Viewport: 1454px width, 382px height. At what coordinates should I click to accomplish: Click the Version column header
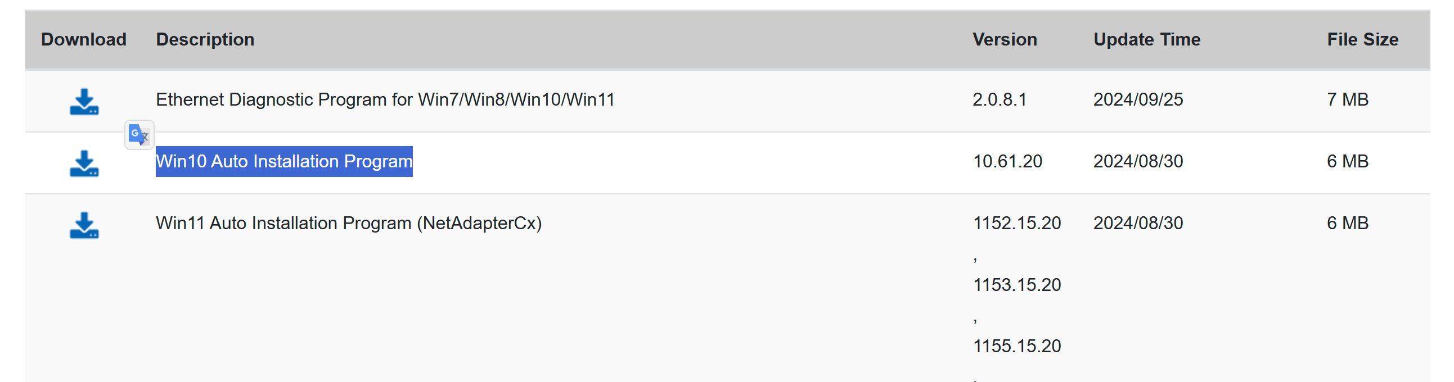[1005, 39]
